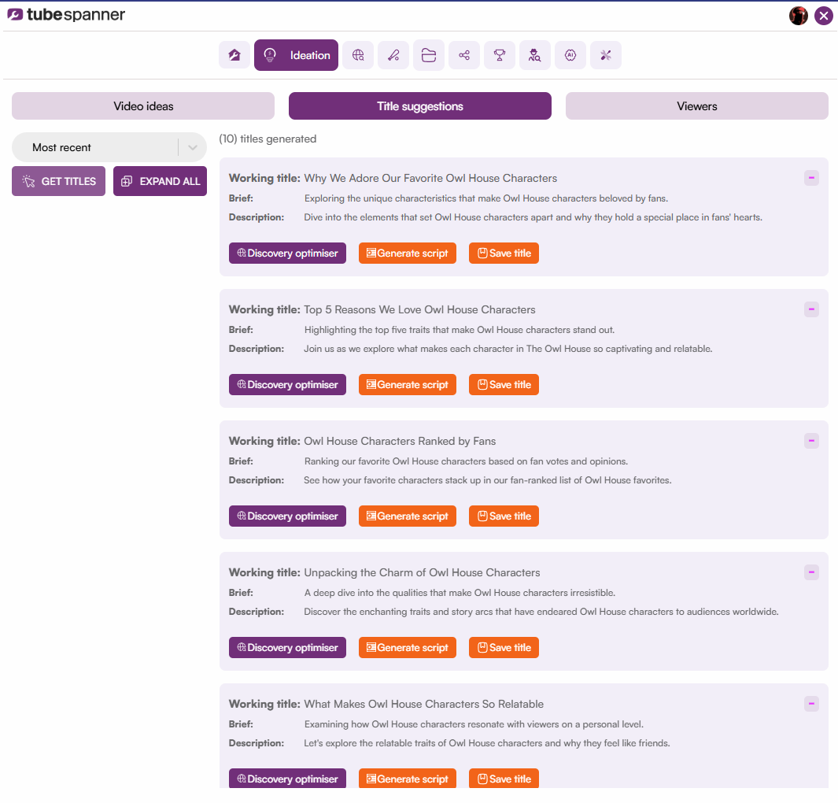This screenshot has height=803, width=838.
Task: Save the 'Why We Adore' title
Action: [x=504, y=253]
